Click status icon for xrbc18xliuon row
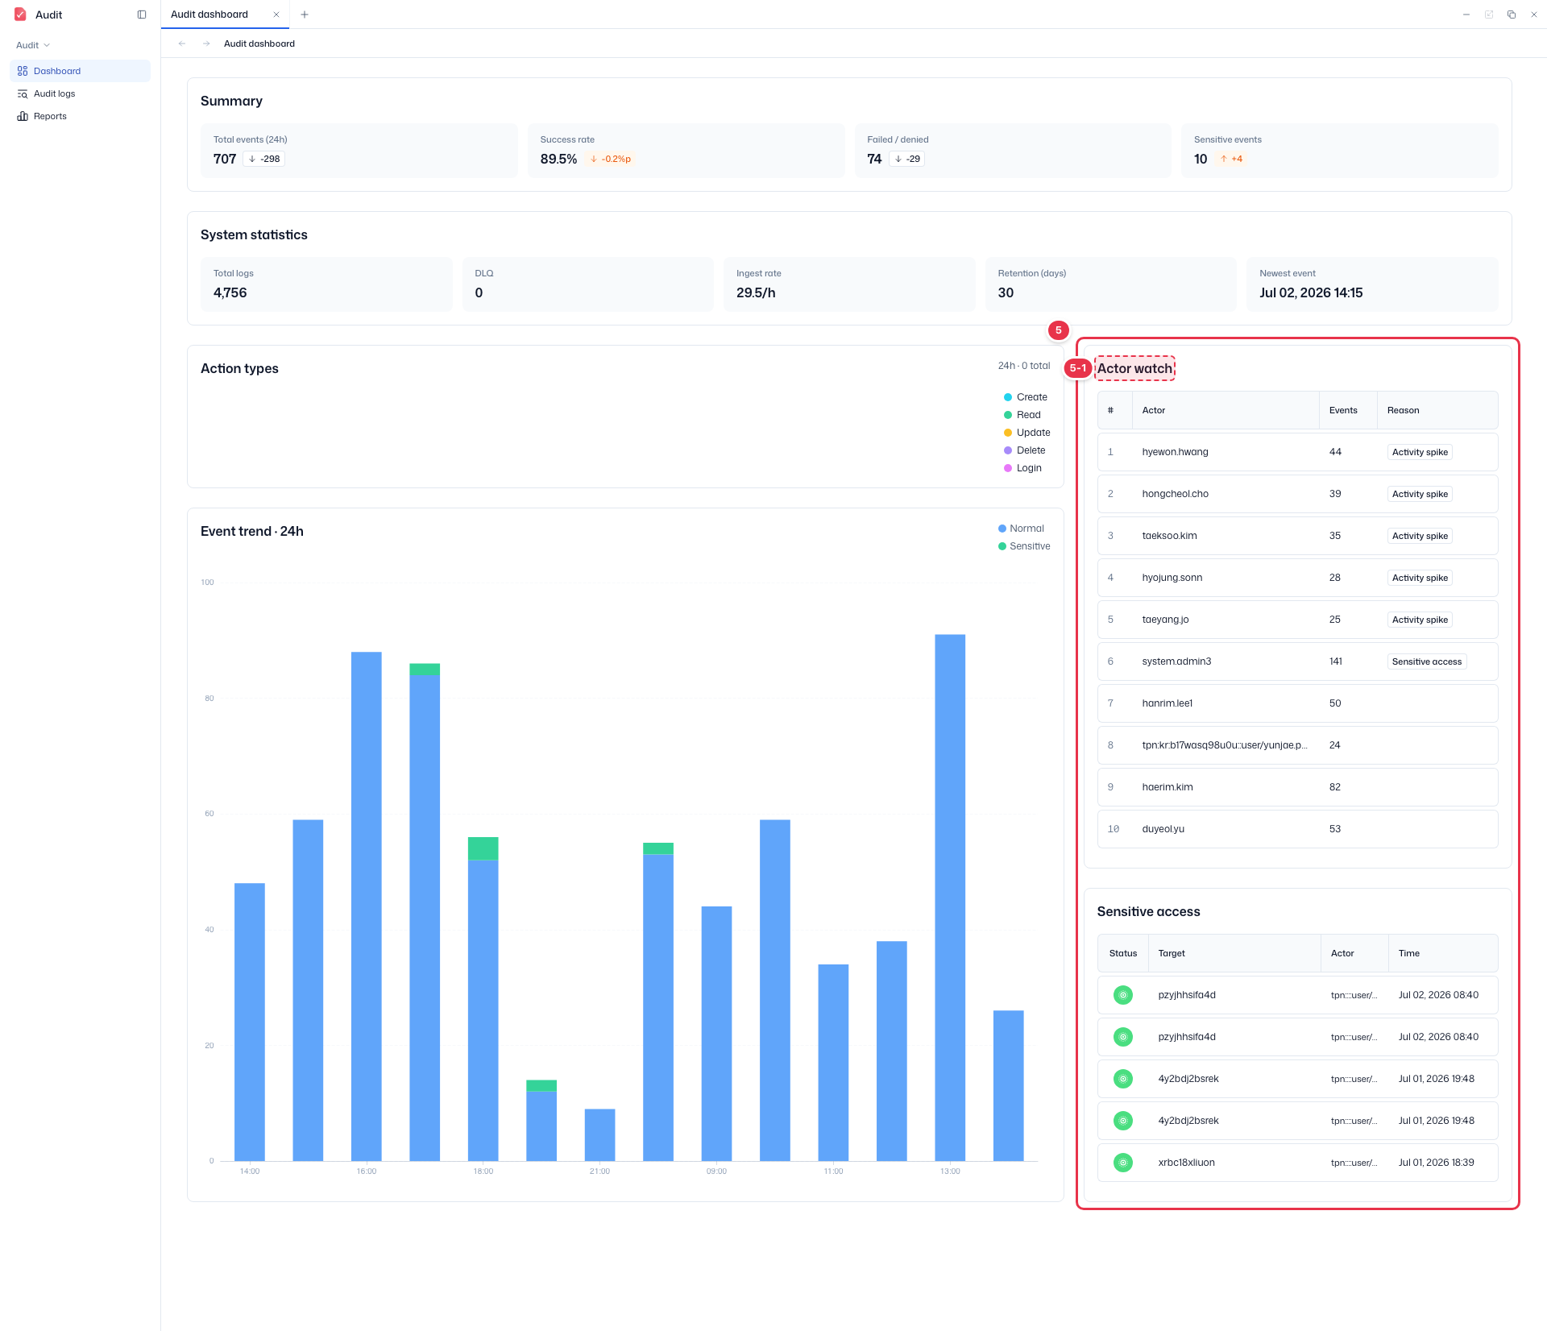The image size is (1547, 1331). pyautogui.click(x=1123, y=1163)
